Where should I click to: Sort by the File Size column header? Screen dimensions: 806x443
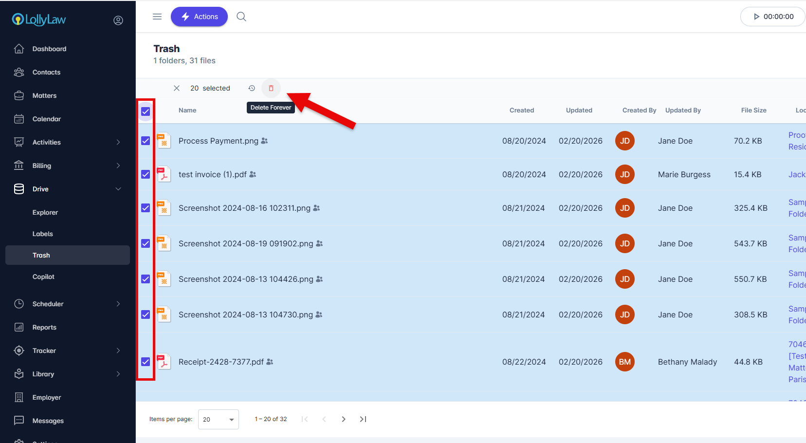click(753, 111)
